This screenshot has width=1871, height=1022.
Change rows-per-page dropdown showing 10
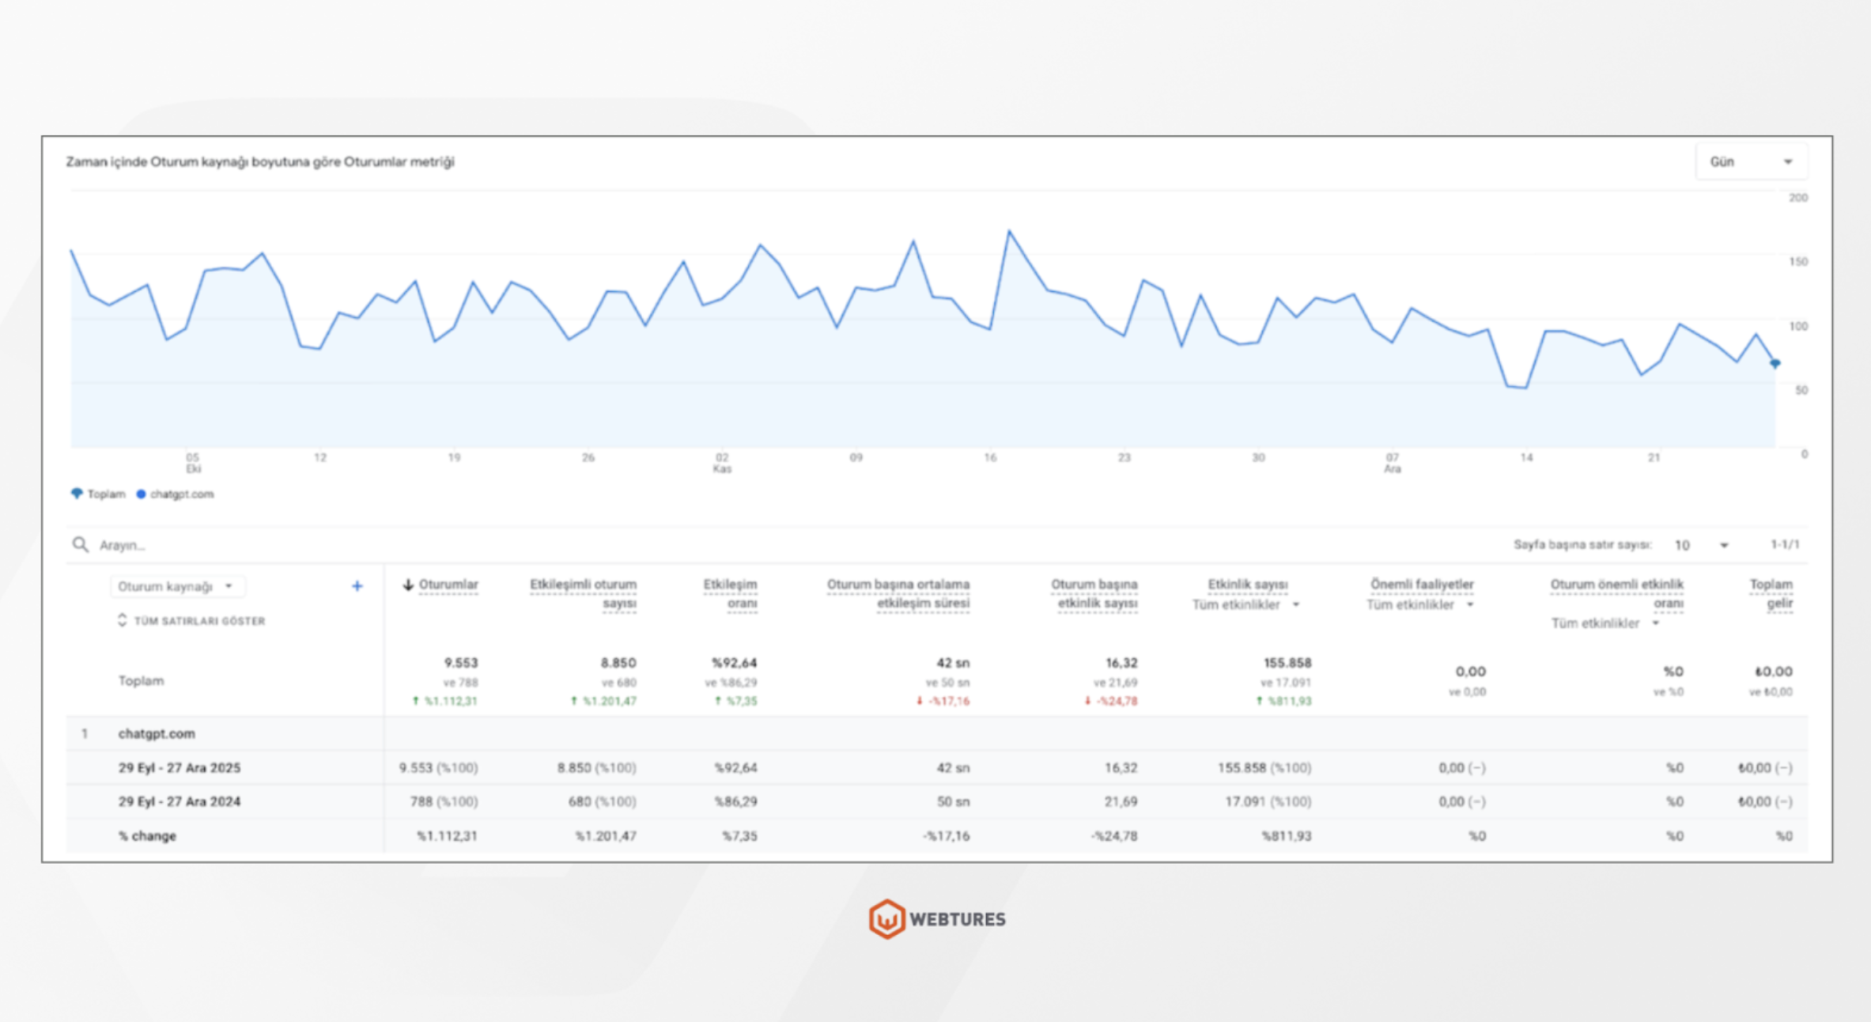[x=1700, y=545]
